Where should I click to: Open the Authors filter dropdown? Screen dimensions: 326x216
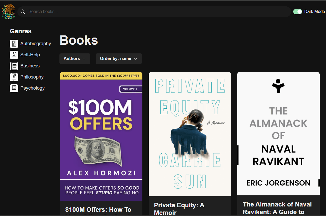[75, 59]
